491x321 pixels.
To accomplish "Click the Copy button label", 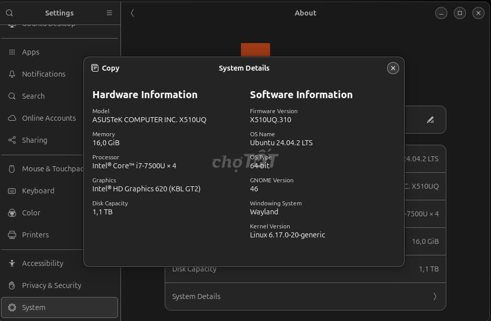I will pyautogui.click(x=110, y=68).
